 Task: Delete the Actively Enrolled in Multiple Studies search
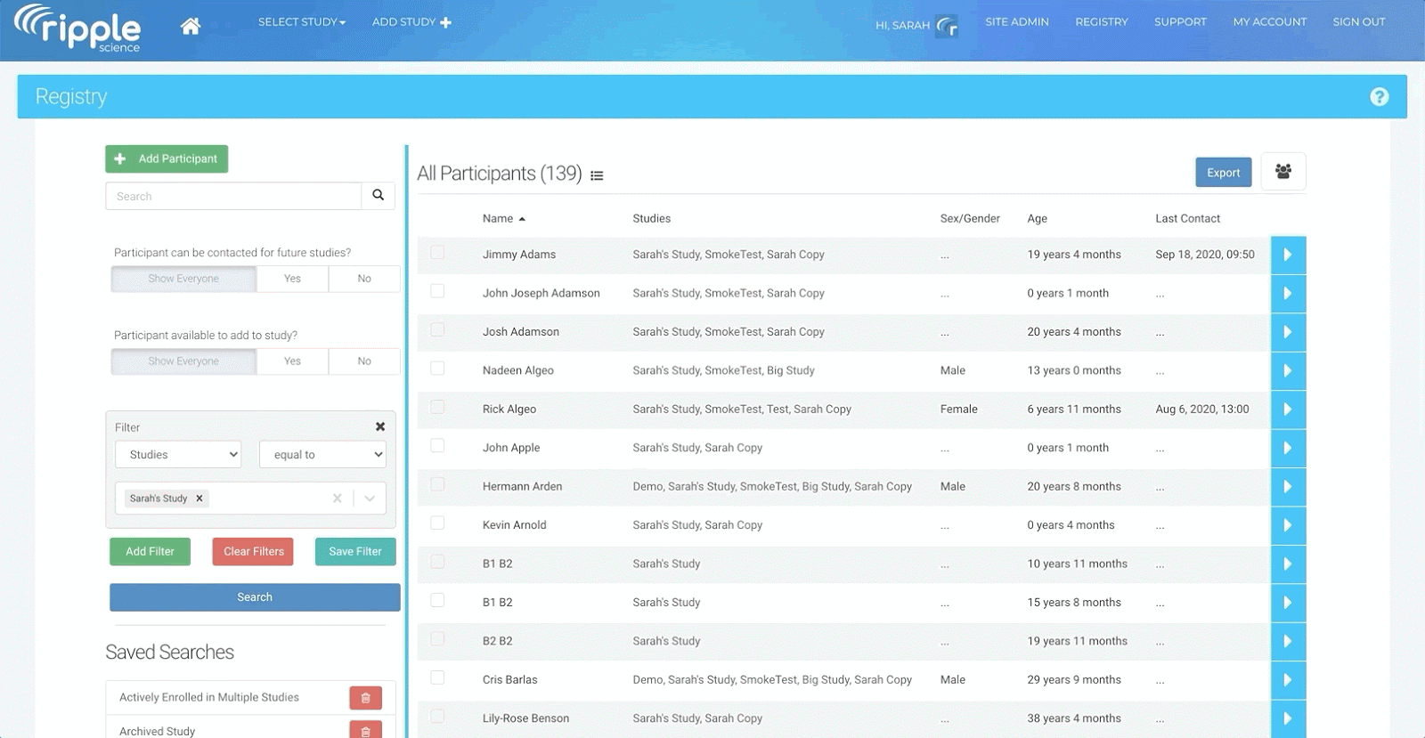click(x=365, y=698)
